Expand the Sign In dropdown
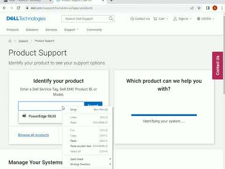Viewport: 225px width, 169px height. pyautogui.click(x=182, y=19)
